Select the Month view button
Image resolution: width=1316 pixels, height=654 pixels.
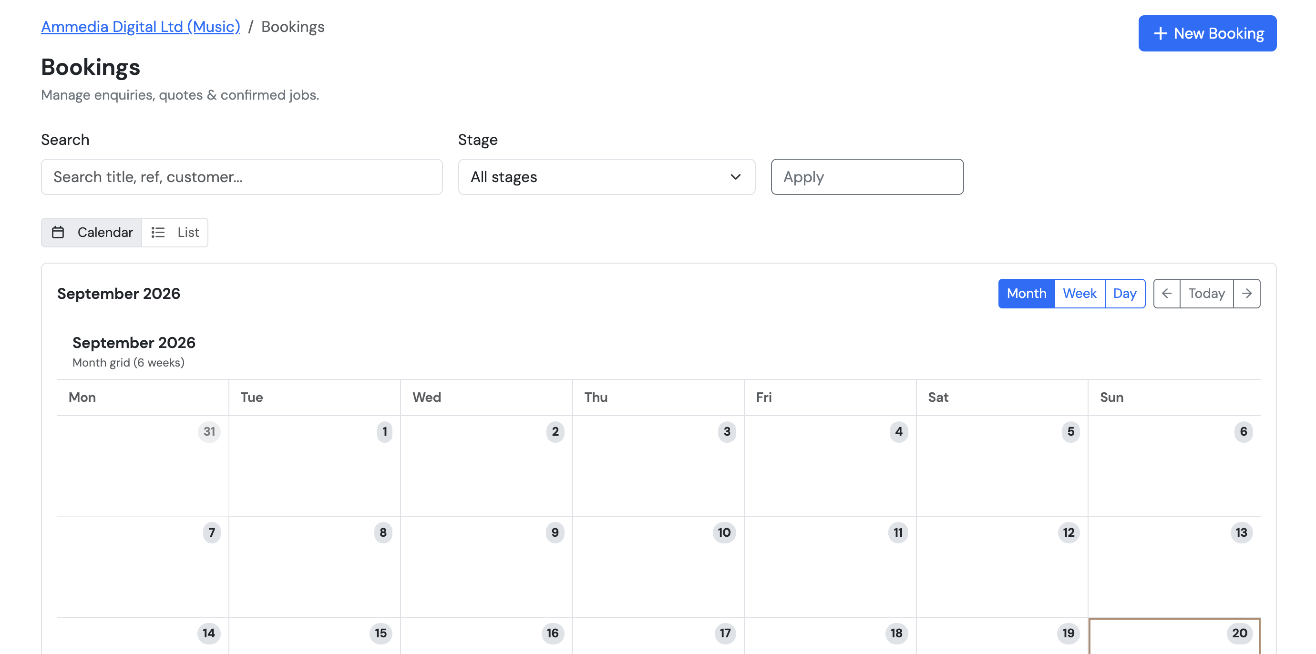click(x=1026, y=293)
